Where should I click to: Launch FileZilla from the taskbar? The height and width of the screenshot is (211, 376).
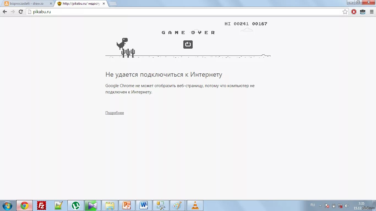(42, 206)
